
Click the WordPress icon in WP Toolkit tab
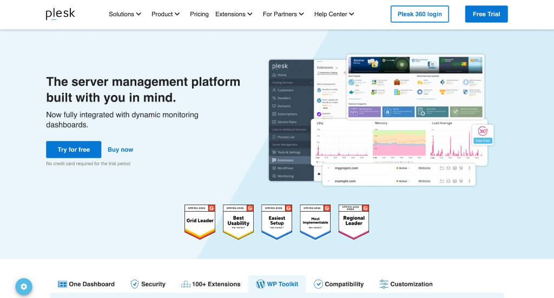(x=260, y=285)
